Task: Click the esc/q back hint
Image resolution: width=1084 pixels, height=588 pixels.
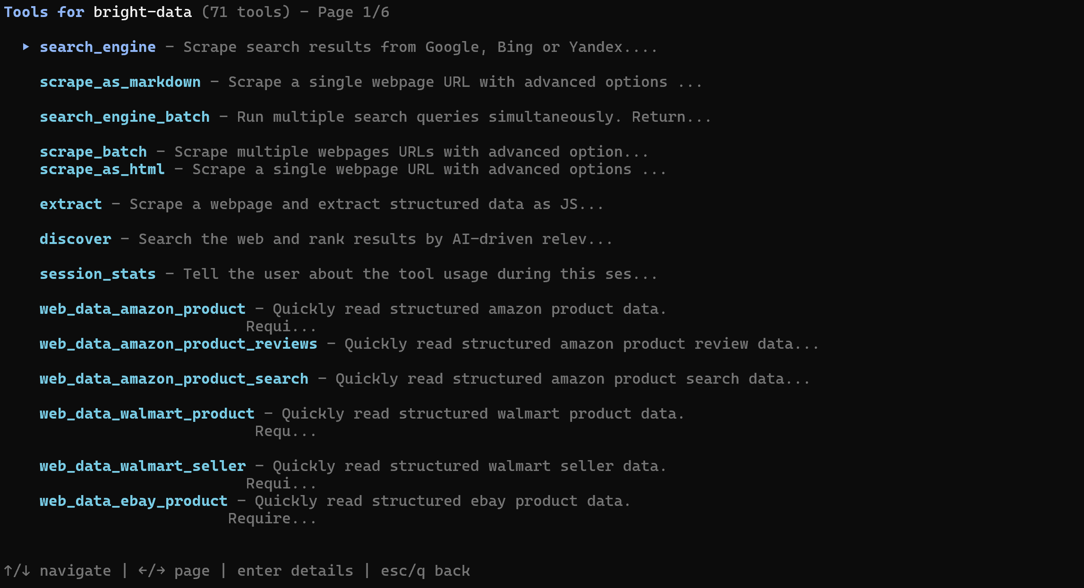Action: pyautogui.click(x=426, y=571)
